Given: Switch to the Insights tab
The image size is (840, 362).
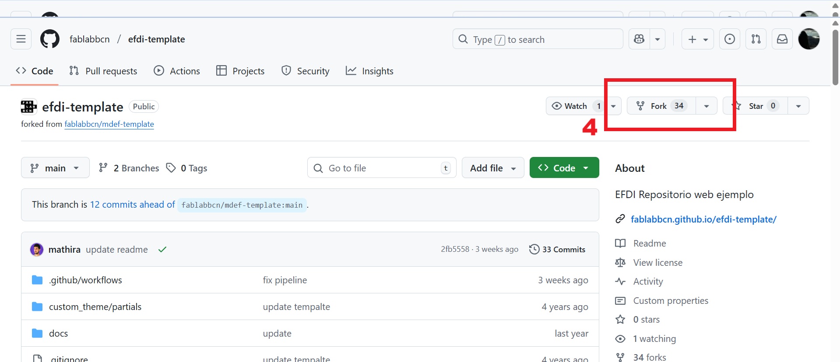Looking at the screenshot, I should pyautogui.click(x=369, y=71).
